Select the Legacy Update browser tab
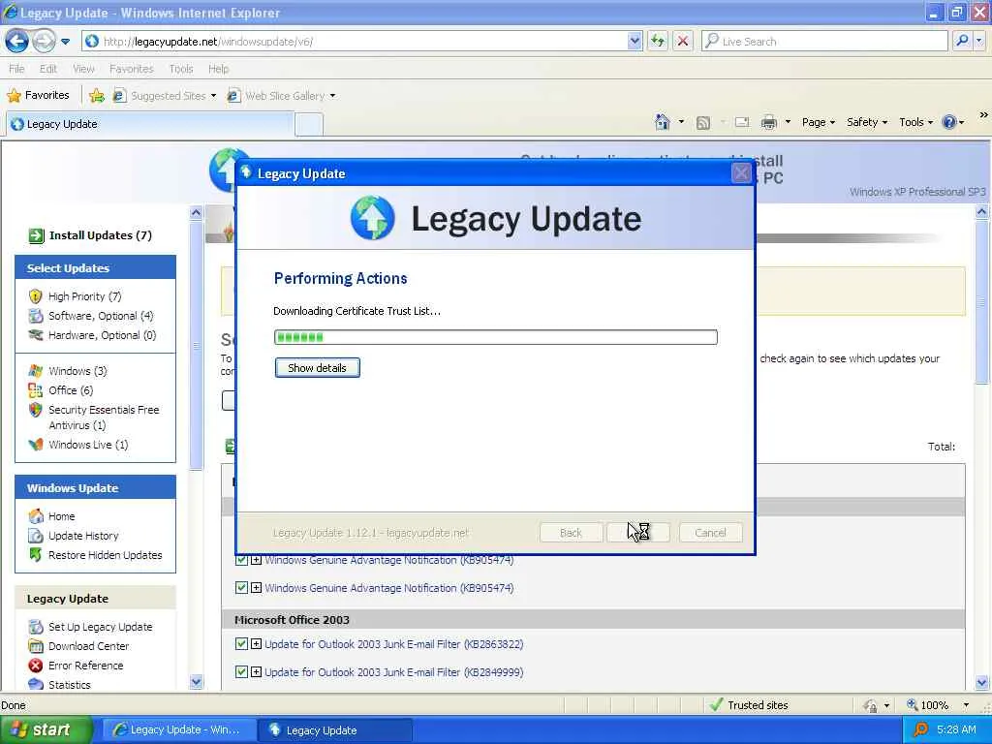This screenshot has height=744, width=992. click(150, 124)
